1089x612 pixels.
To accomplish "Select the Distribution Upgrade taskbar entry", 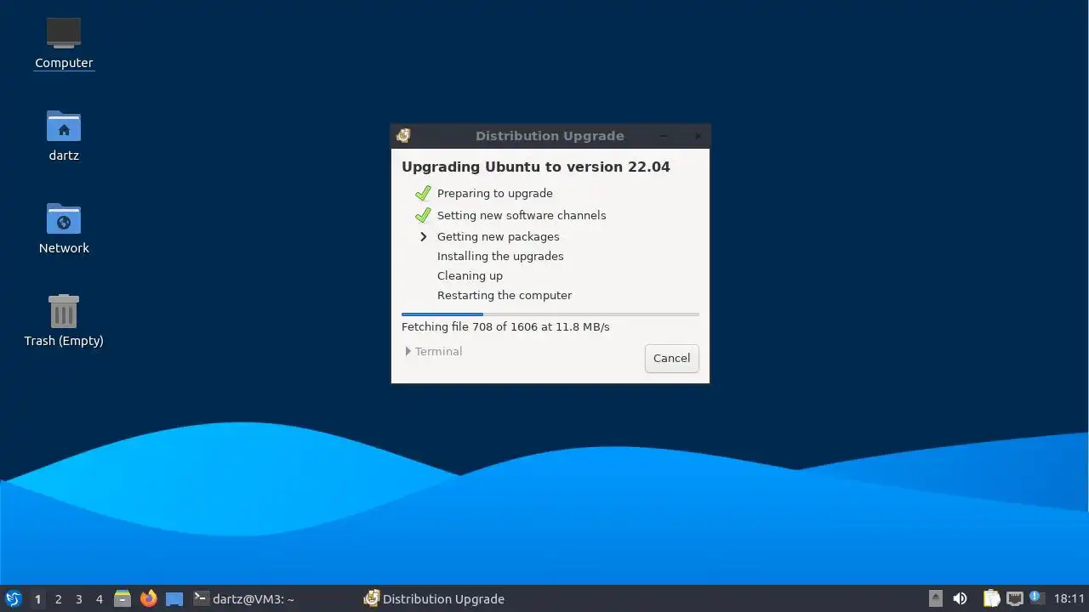I will pos(435,599).
